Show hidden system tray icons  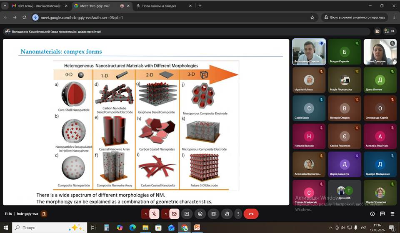(330, 228)
